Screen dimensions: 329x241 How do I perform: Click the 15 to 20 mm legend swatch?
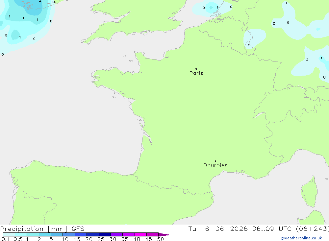[x=81, y=234]
